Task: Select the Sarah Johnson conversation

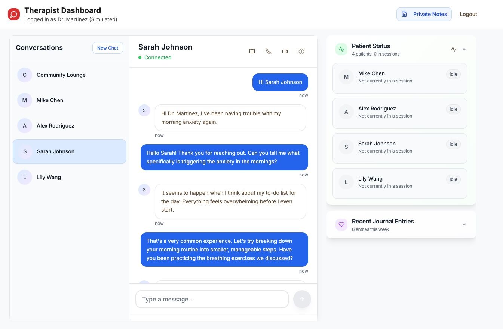Action: pos(70,151)
